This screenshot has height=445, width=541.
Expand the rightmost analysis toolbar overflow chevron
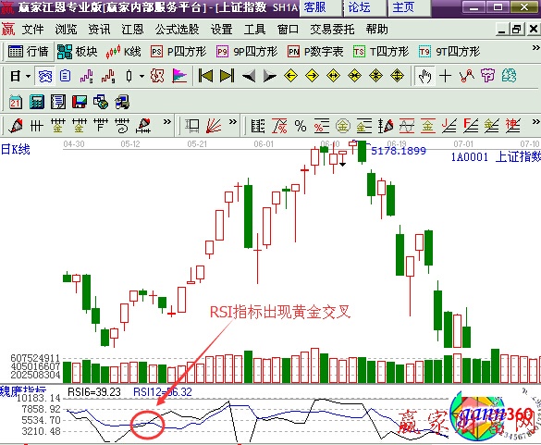535,121
